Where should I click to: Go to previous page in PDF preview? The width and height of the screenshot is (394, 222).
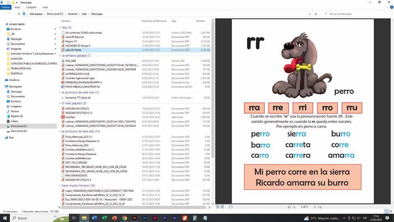294,207
